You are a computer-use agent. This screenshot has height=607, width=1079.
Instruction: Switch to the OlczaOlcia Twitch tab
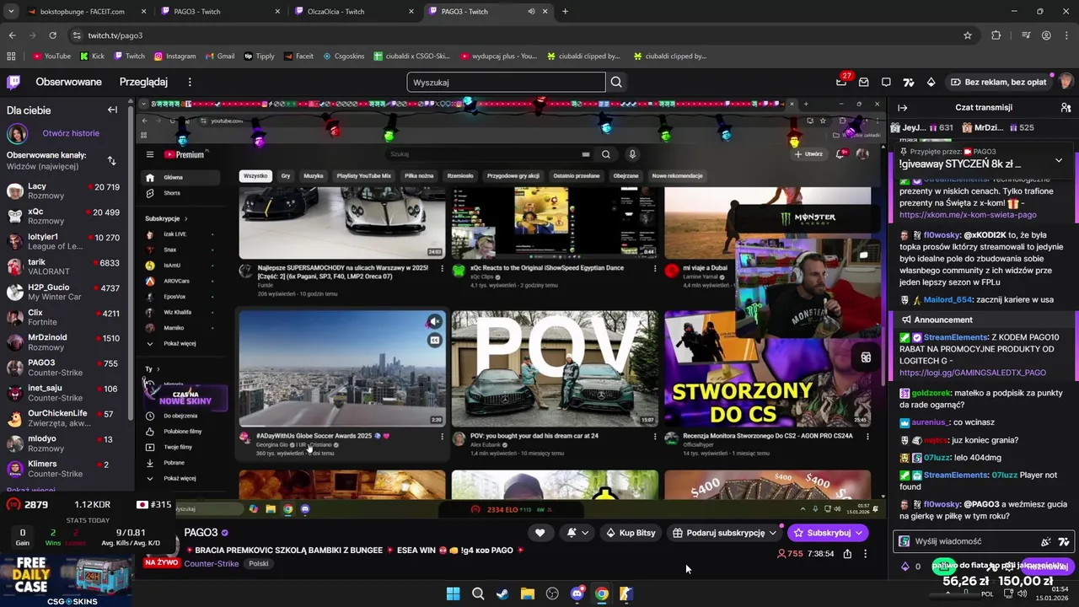[353, 12]
